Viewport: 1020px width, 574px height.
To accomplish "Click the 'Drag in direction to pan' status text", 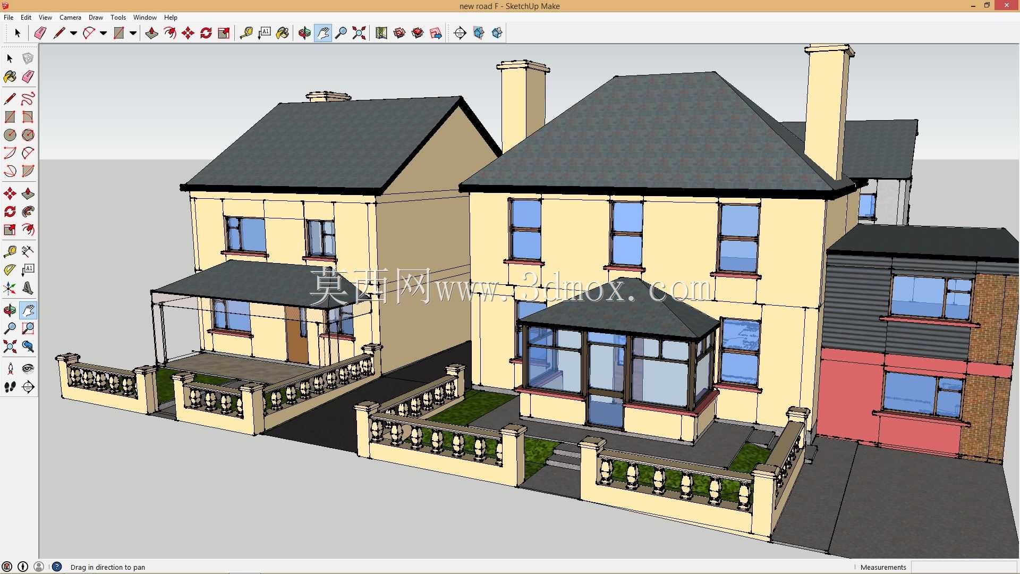I will (x=108, y=567).
